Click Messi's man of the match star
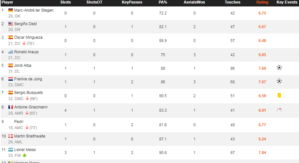The image size is (299, 163). pyautogui.click(x=25, y=155)
